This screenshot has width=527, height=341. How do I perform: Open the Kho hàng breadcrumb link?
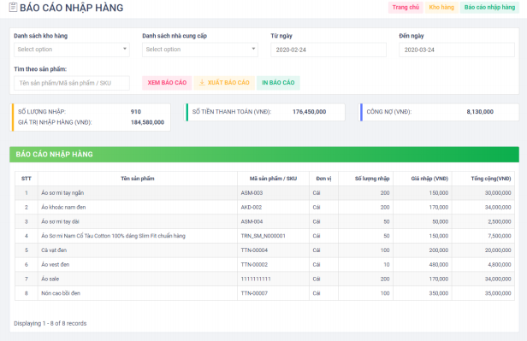coord(441,8)
